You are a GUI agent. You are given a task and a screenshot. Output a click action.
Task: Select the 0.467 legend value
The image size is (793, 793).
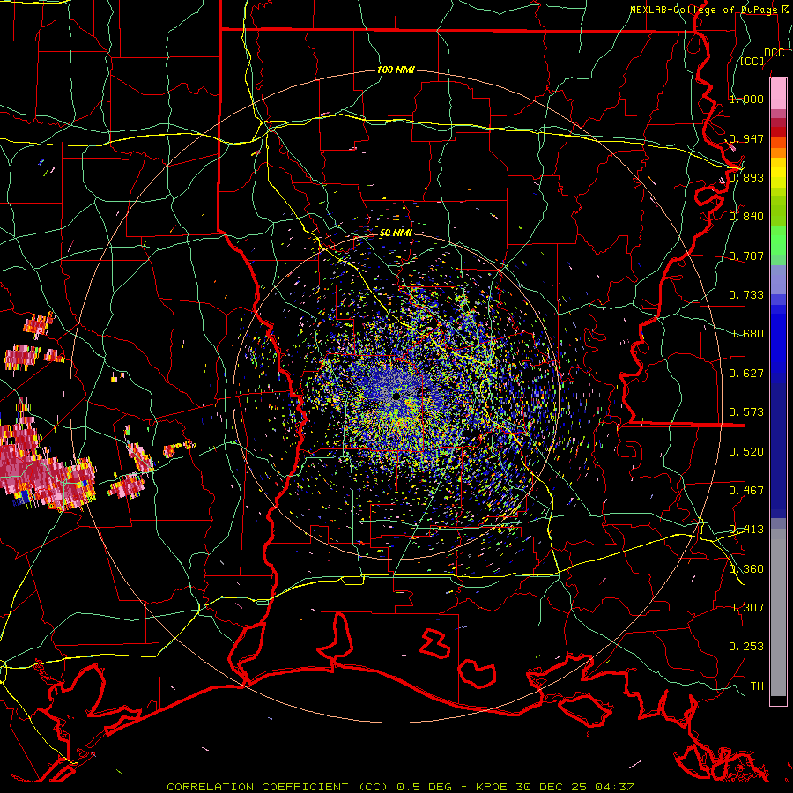(x=746, y=491)
